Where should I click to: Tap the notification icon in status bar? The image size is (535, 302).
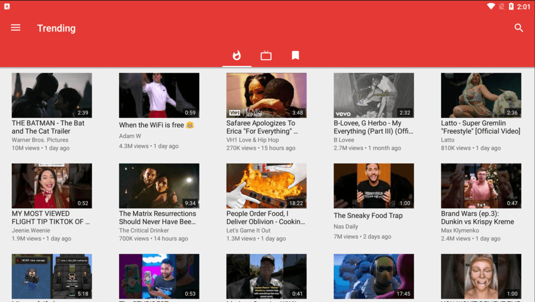(x=7, y=7)
